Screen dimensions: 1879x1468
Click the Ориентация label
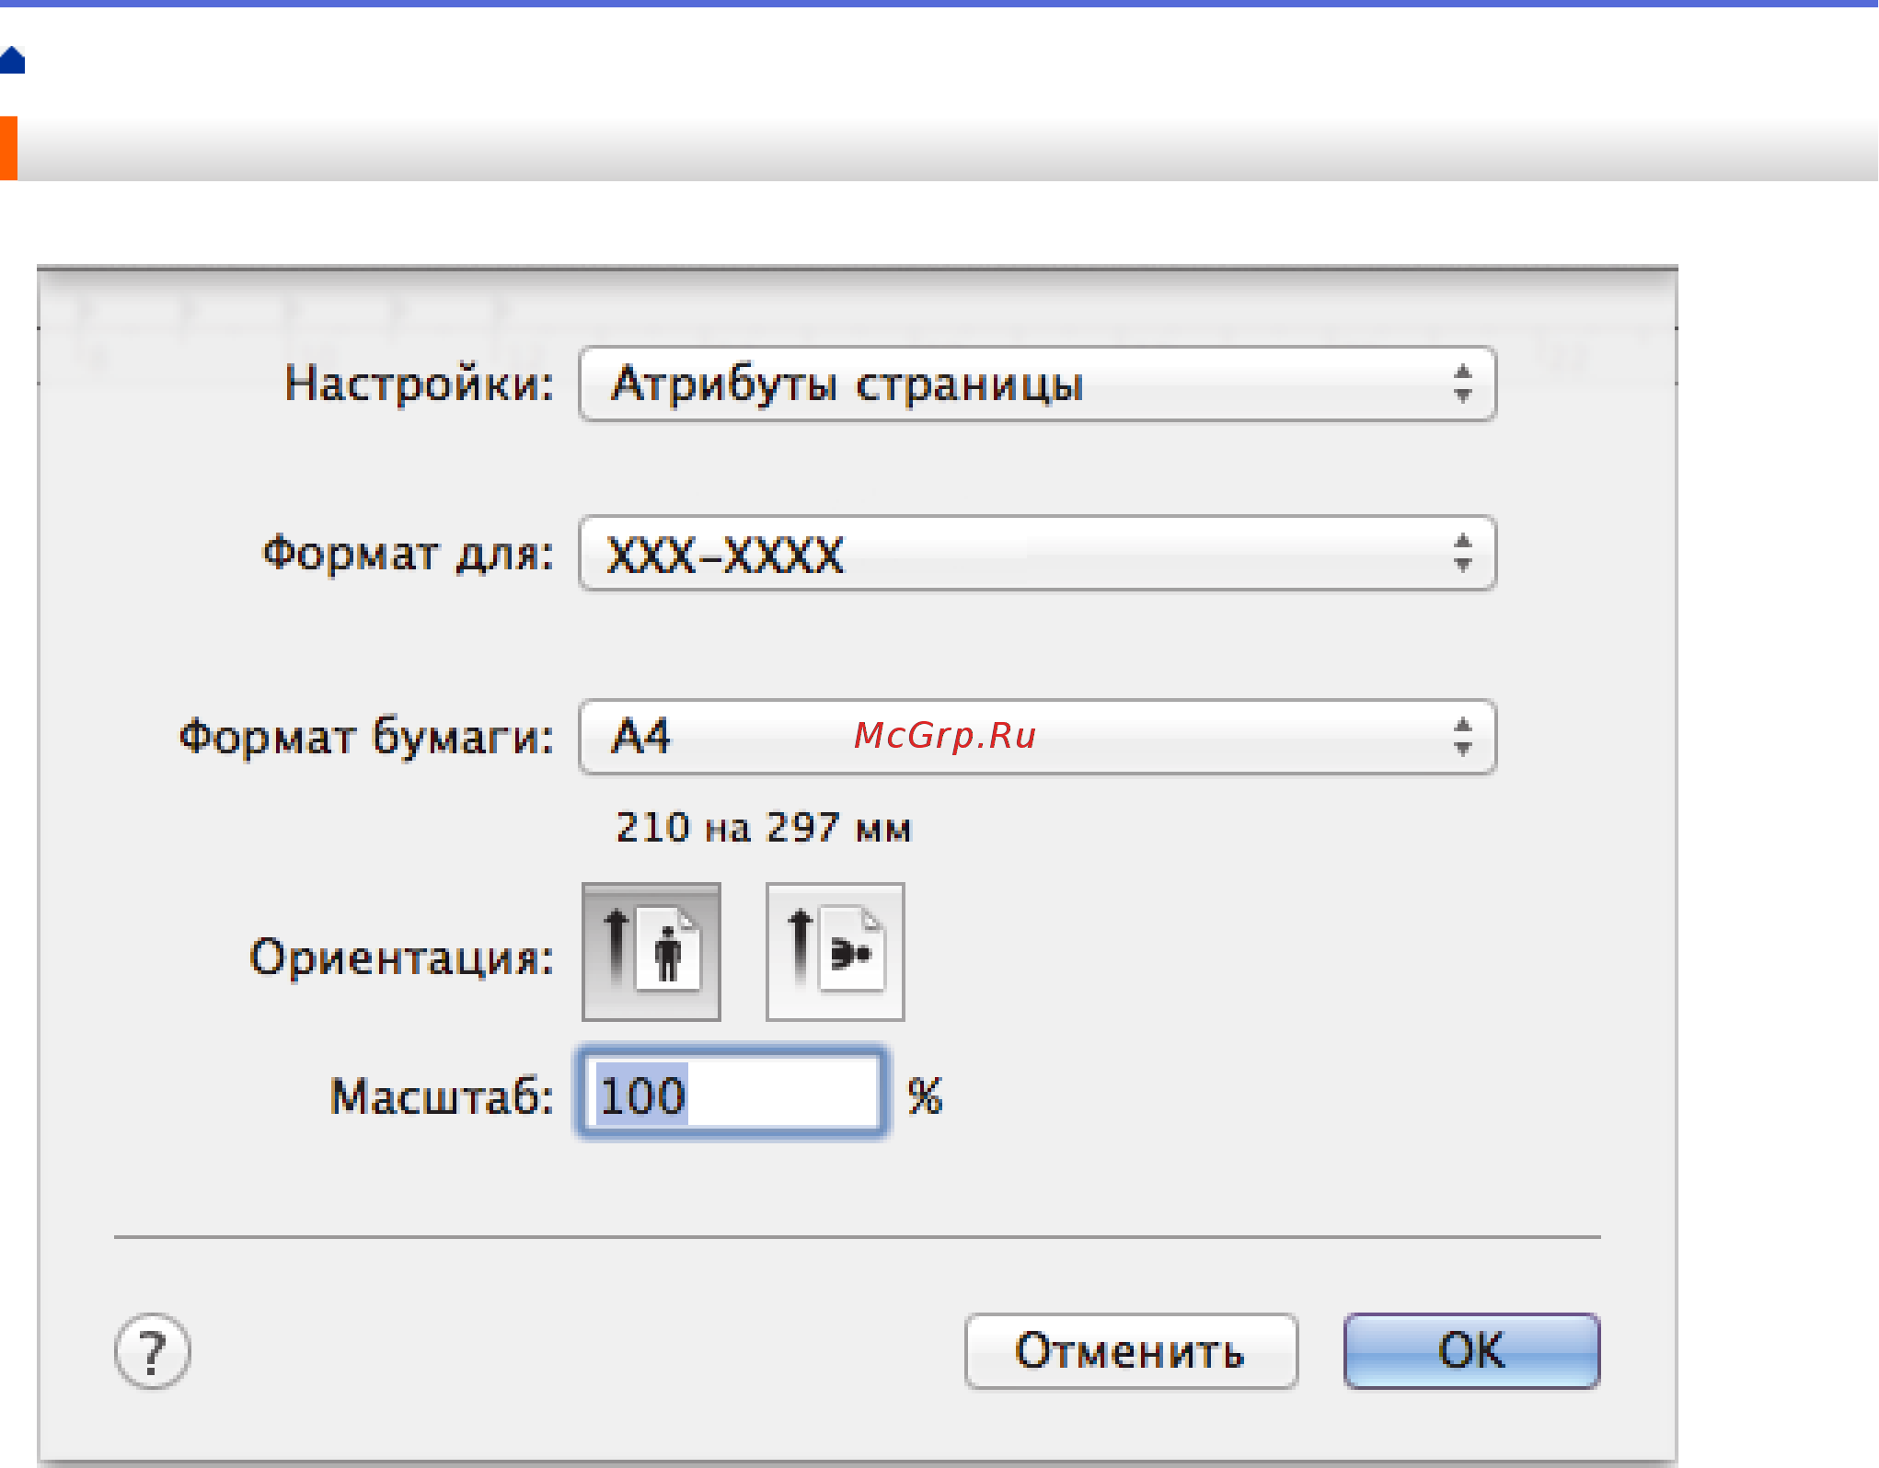[401, 957]
